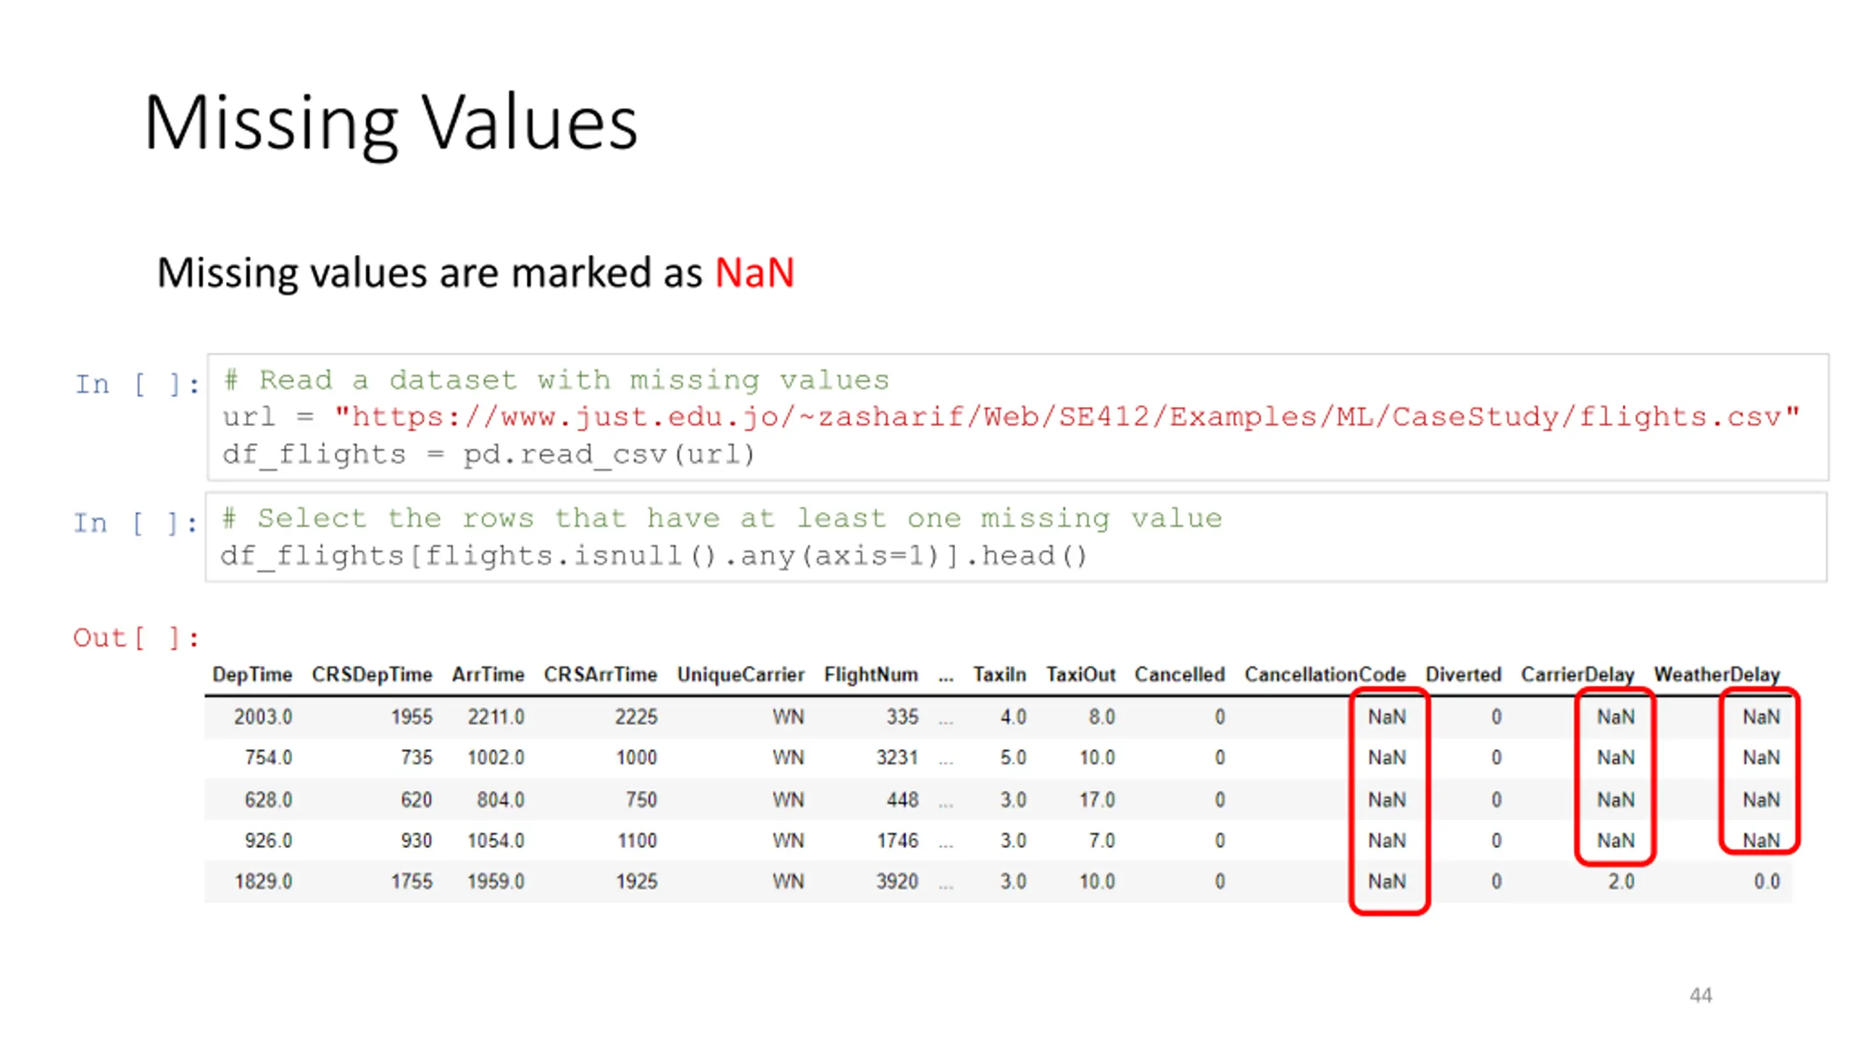Click the WeatherDelay value 0.0
The image size is (1855, 1043).
[x=1767, y=881]
